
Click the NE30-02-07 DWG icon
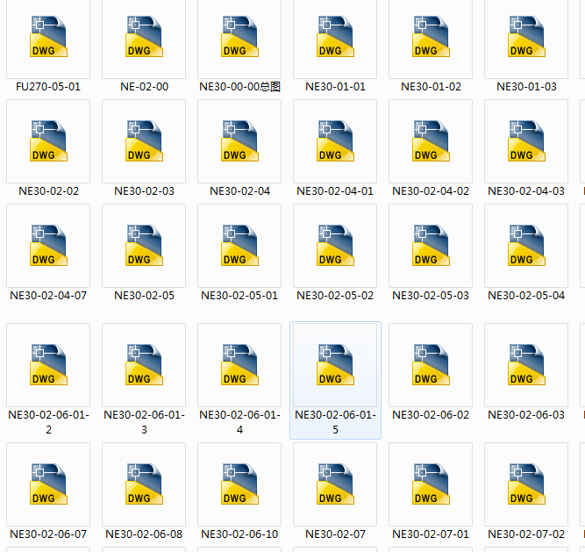pyautogui.click(x=335, y=484)
